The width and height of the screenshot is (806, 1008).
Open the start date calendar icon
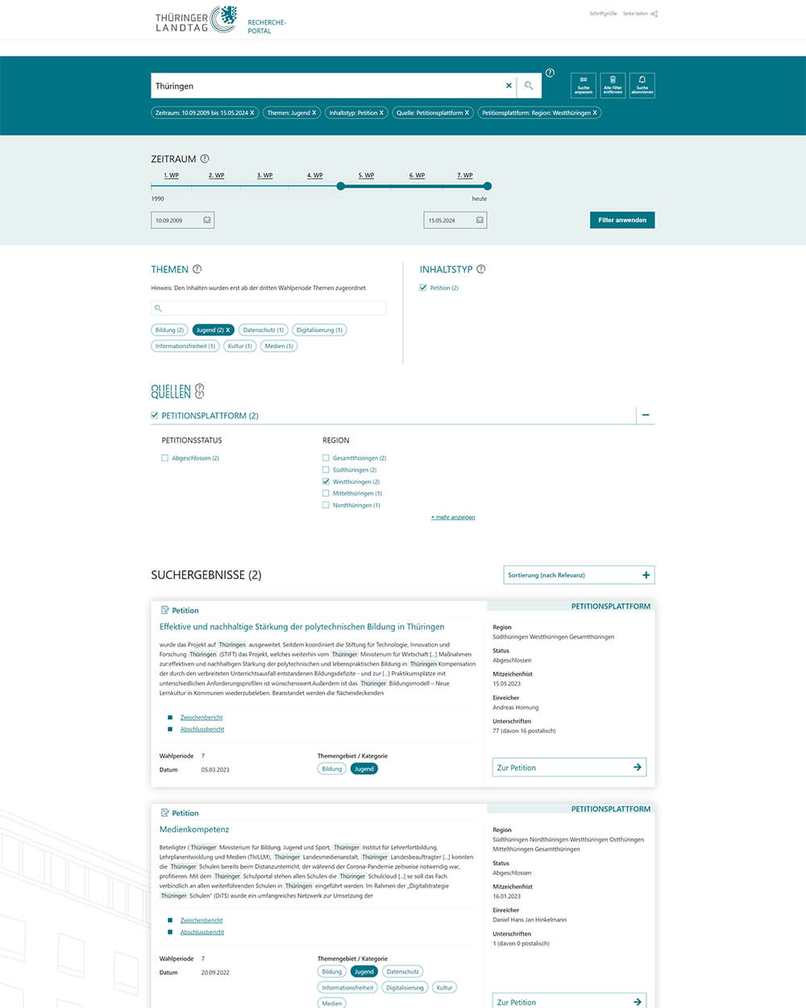(207, 220)
